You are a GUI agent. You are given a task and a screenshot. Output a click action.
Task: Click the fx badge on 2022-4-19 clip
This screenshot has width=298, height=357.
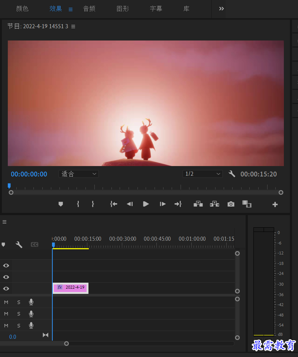(60, 287)
